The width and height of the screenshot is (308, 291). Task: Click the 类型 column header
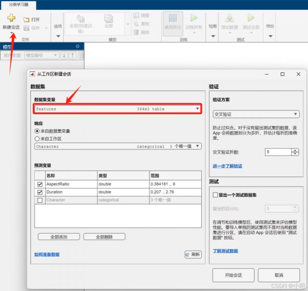[x=123, y=176]
